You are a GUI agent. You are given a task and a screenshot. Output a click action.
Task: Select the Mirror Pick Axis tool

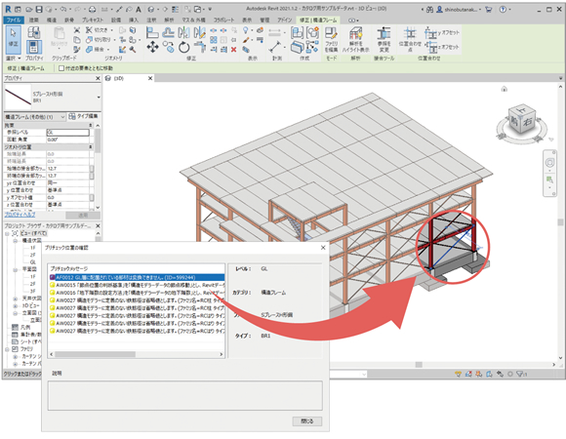[x=183, y=33]
